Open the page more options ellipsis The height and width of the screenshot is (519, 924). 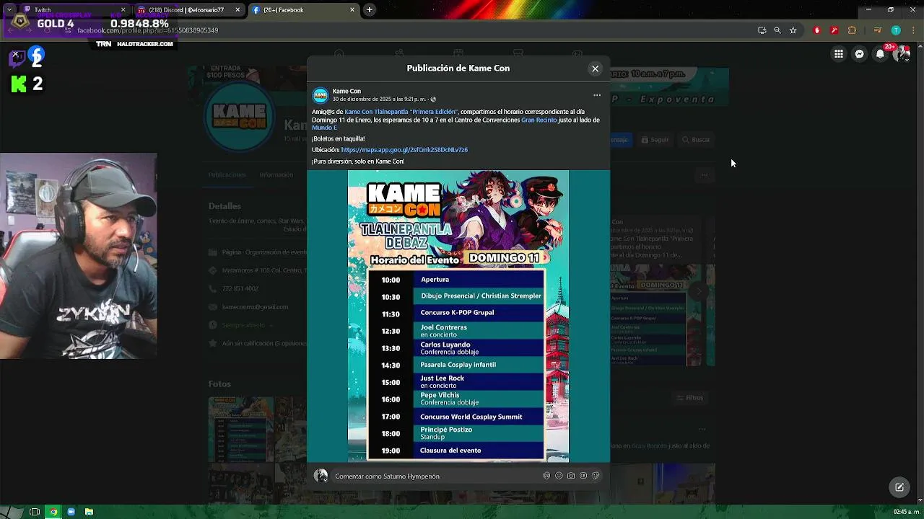(x=705, y=174)
